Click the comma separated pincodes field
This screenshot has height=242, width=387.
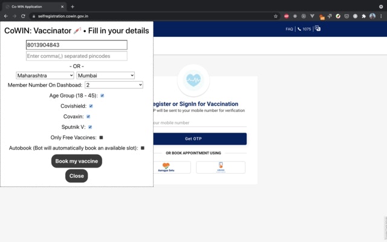click(77, 56)
